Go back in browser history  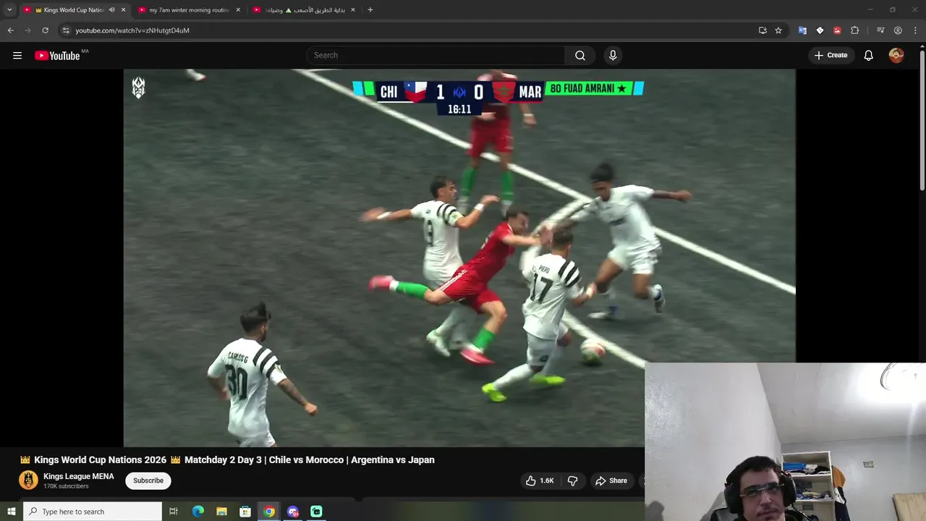click(11, 30)
